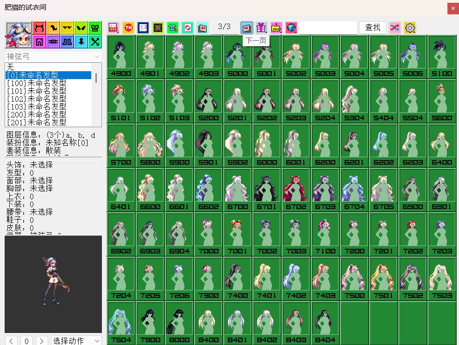This screenshot has width=459, height=345.
Task: Open the settings gear icon
Action: (410, 28)
